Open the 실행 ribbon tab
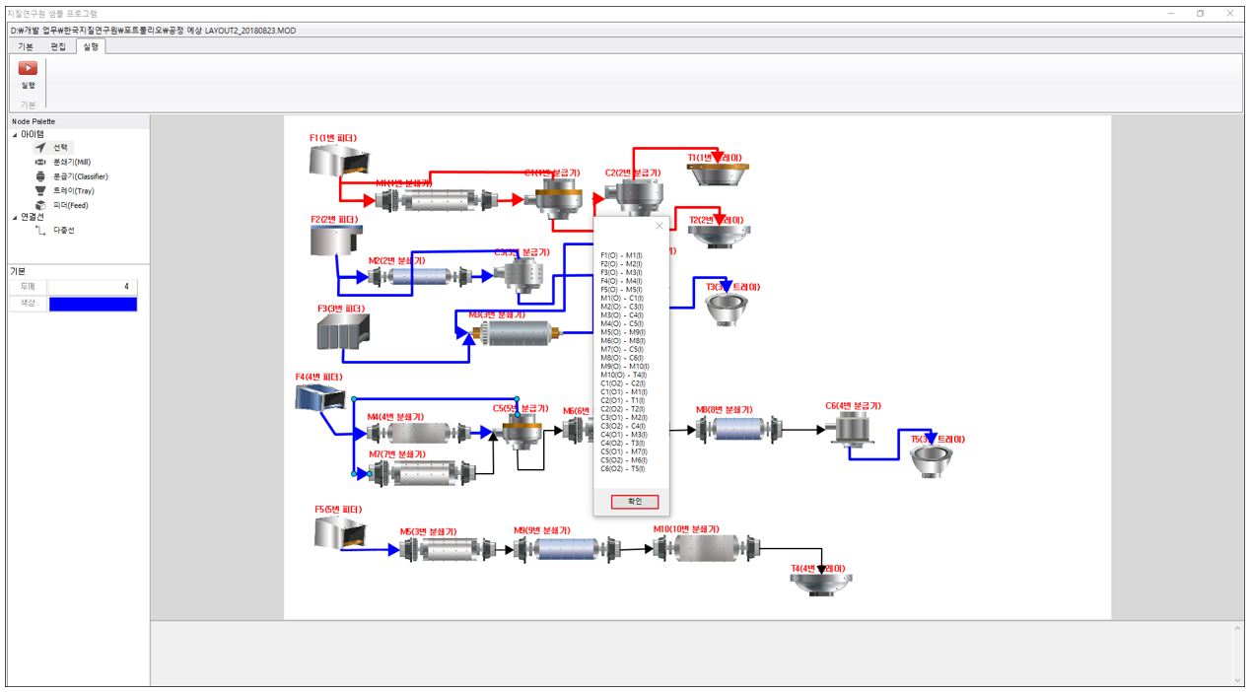1250x692 pixels. pos(91,46)
